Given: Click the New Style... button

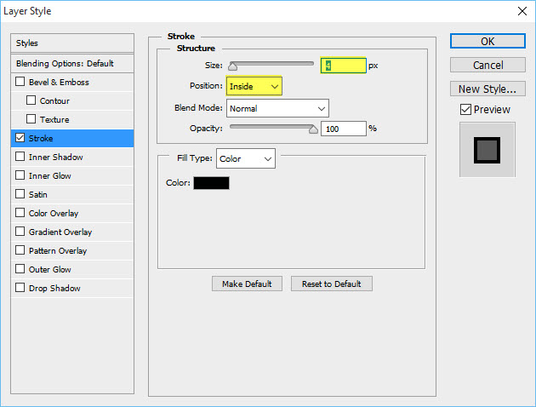Looking at the screenshot, I should point(488,89).
